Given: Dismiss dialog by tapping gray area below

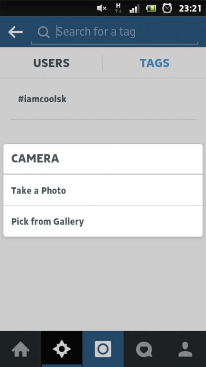Looking at the screenshot, I should point(103,283).
